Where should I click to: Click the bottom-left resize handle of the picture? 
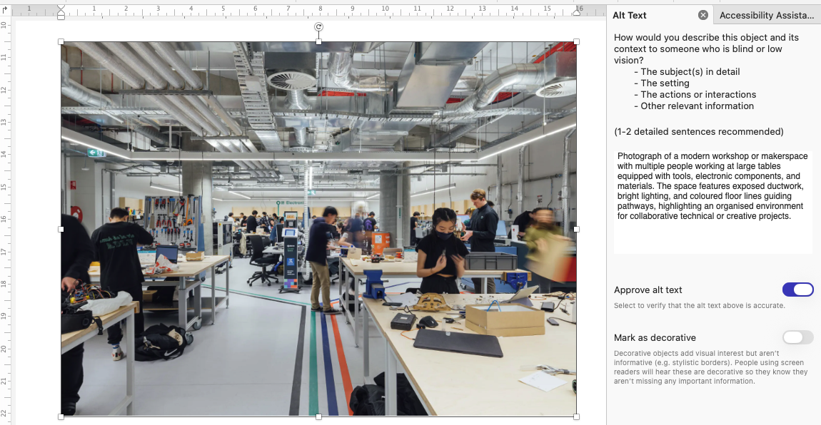61,416
